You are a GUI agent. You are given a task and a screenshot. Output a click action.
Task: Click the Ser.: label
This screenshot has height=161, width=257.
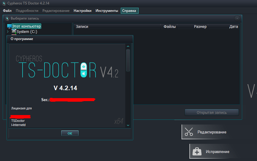click(x=45, y=100)
